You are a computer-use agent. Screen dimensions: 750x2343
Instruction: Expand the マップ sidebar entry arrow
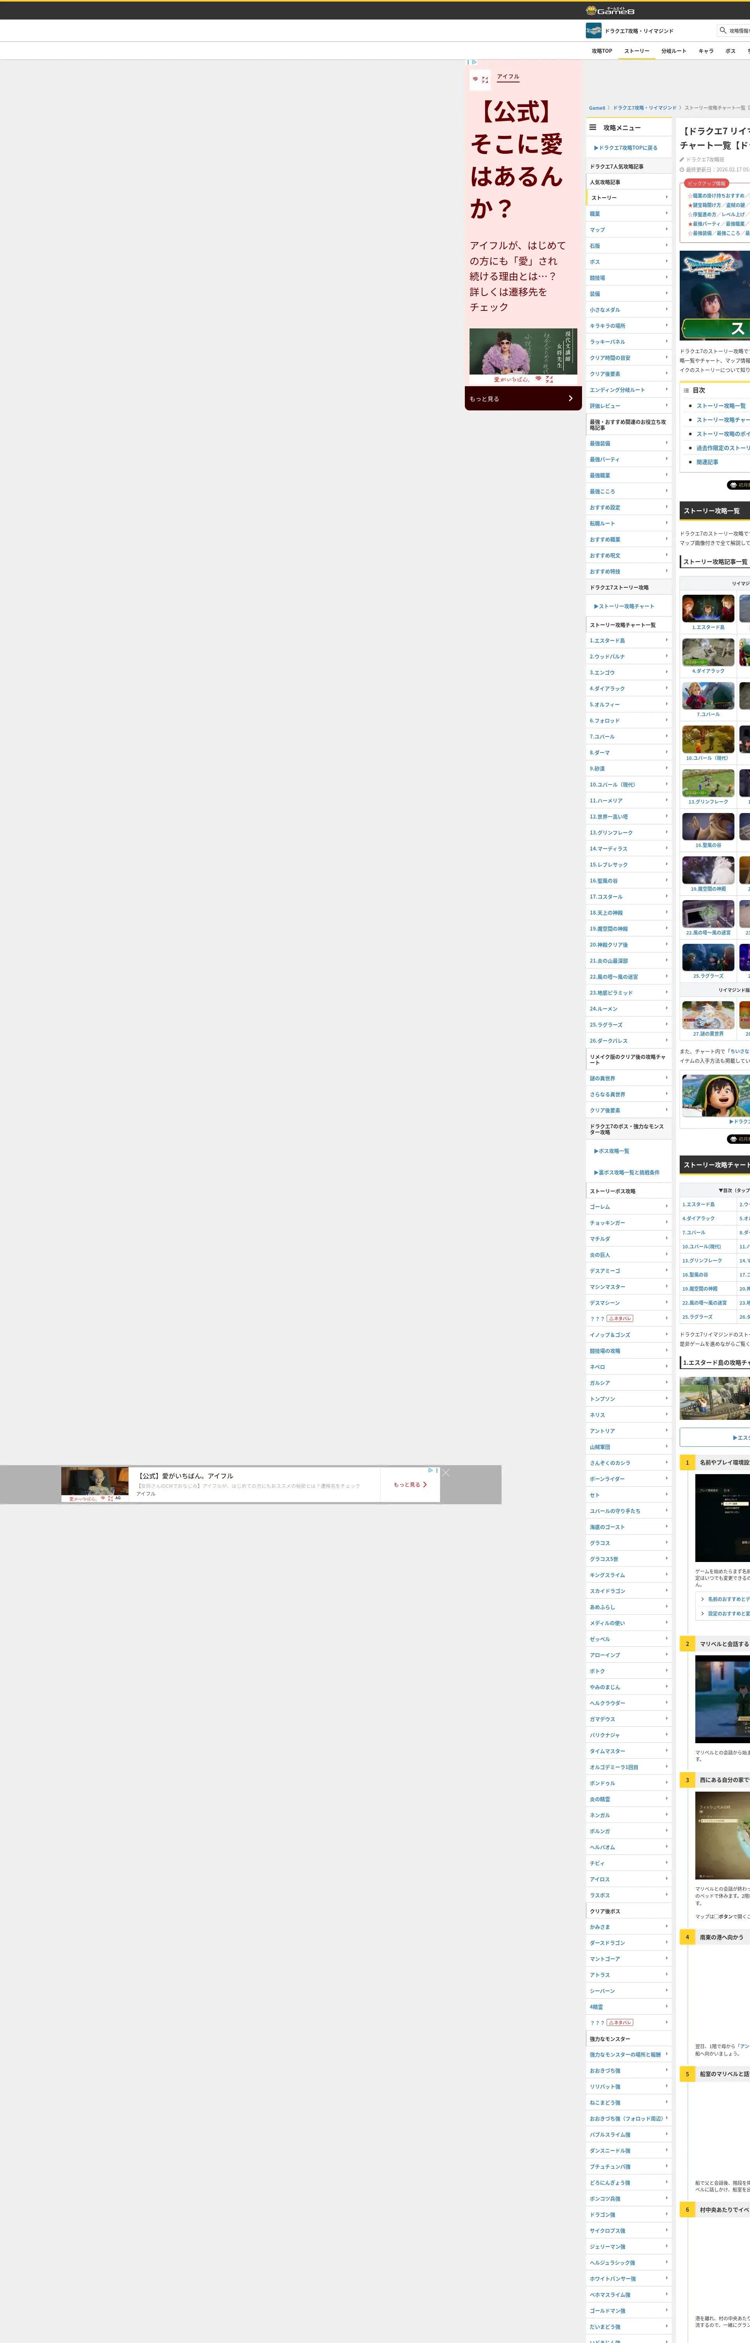pos(666,229)
